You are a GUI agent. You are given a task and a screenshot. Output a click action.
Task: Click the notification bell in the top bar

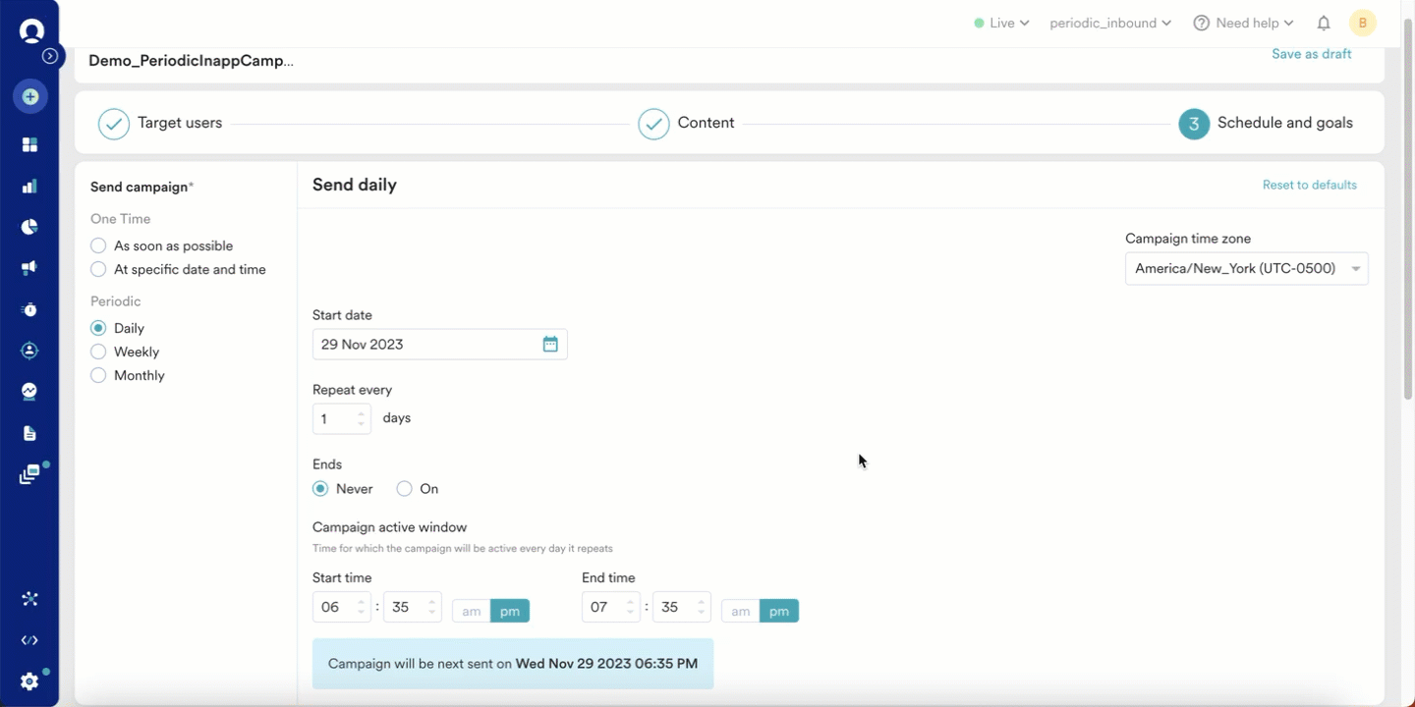click(1323, 22)
